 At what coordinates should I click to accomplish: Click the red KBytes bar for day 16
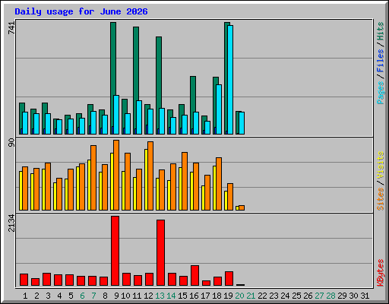[x=195, y=276]
